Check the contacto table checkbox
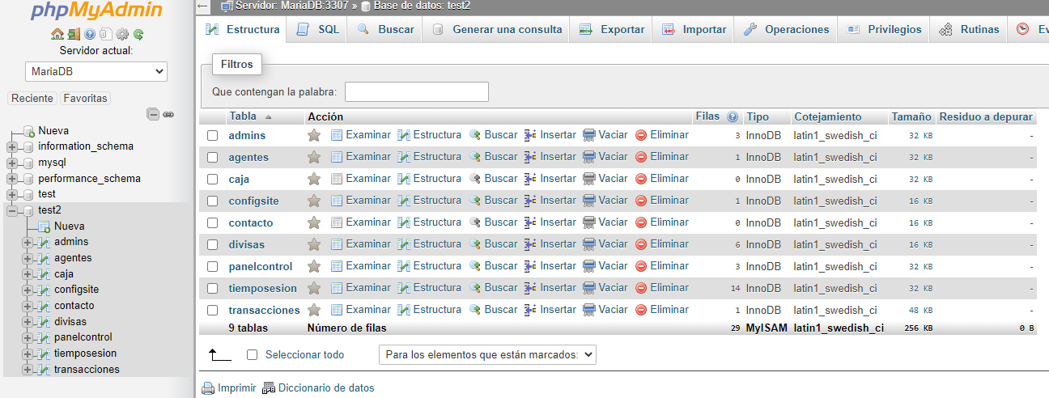 213,223
